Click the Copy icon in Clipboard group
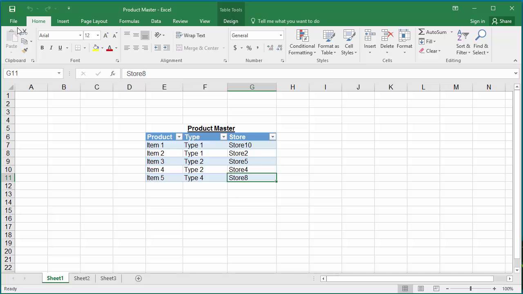The image size is (523, 294). [x=25, y=41]
